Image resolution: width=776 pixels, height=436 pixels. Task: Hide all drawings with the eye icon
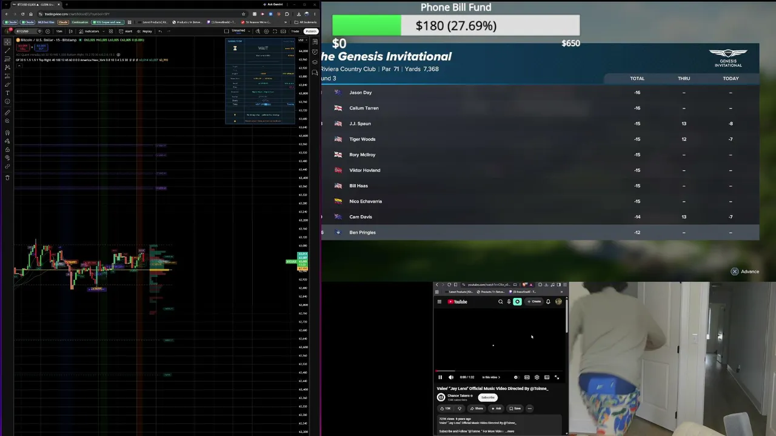[x=7, y=157]
